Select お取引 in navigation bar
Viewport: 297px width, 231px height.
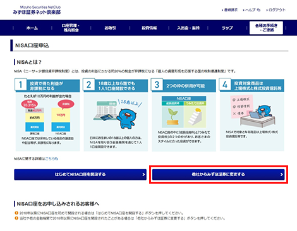click(110, 28)
